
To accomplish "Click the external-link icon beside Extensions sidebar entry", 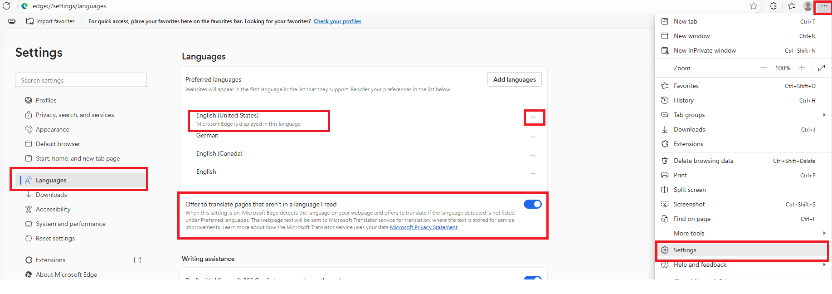I will (137, 260).
